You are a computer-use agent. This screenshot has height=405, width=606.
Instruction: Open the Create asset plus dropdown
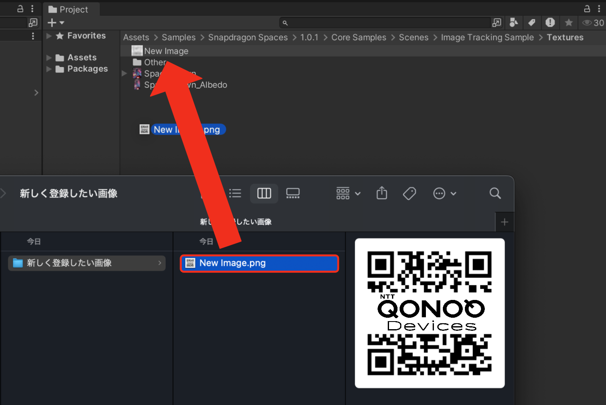click(x=56, y=22)
